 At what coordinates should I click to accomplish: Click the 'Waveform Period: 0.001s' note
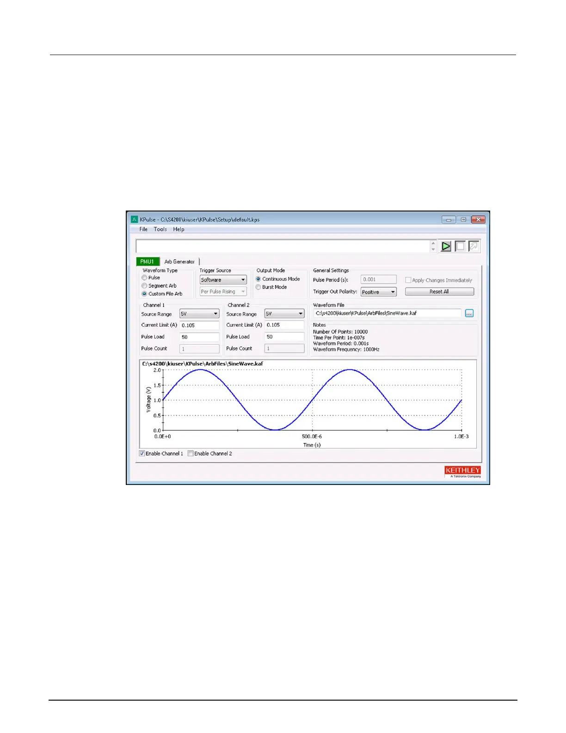point(341,343)
